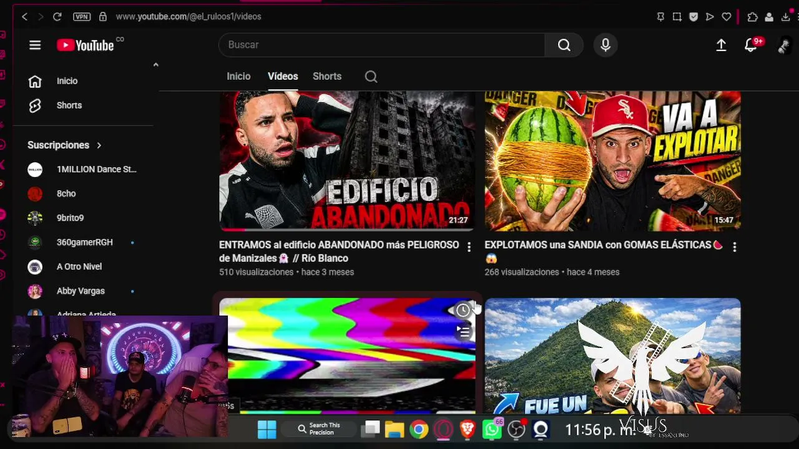The image size is (799, 449).
Task: Open File Explorer from the taskbar
Action: [x=395, y=429]
